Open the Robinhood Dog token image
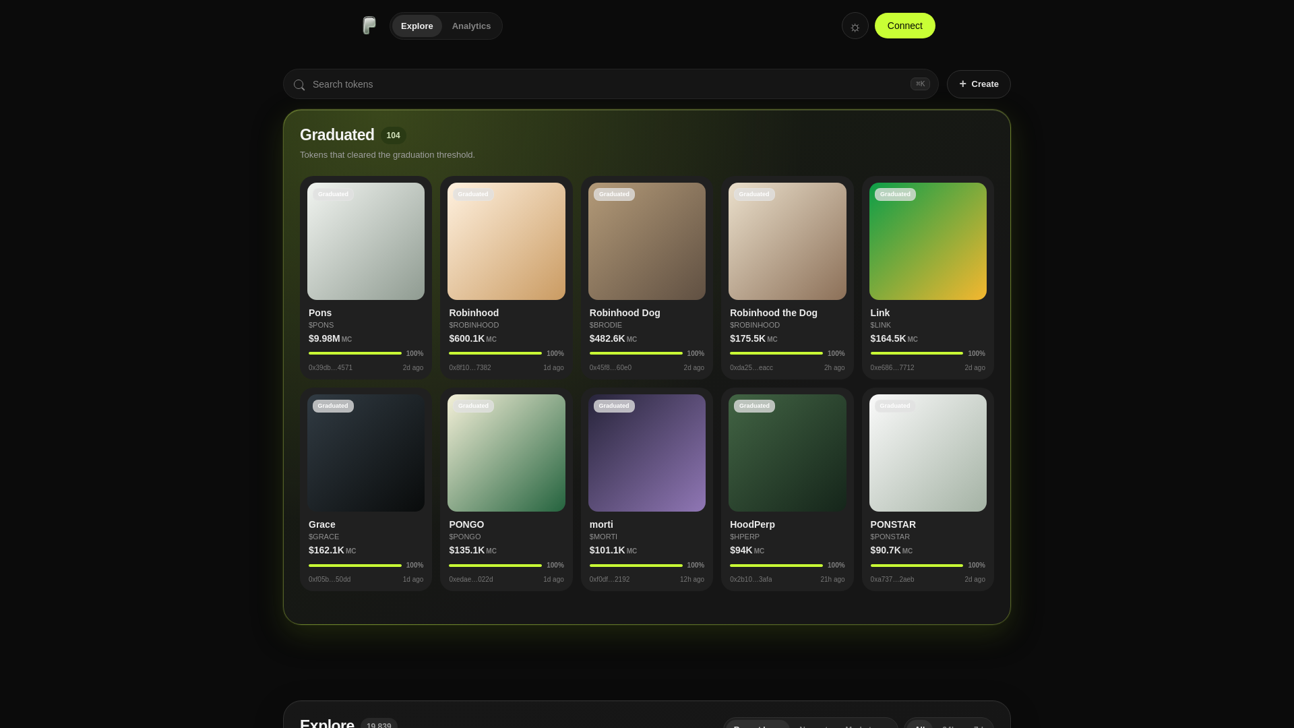Screen dimensions: 1294x728 point(647,241)
